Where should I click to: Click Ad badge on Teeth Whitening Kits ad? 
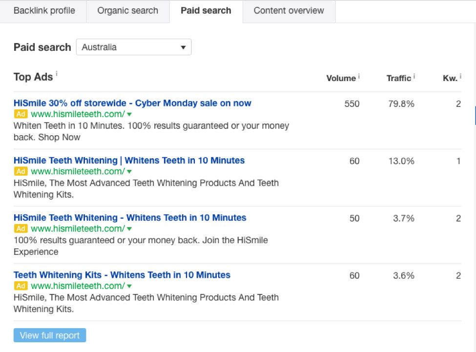point(21,286)
